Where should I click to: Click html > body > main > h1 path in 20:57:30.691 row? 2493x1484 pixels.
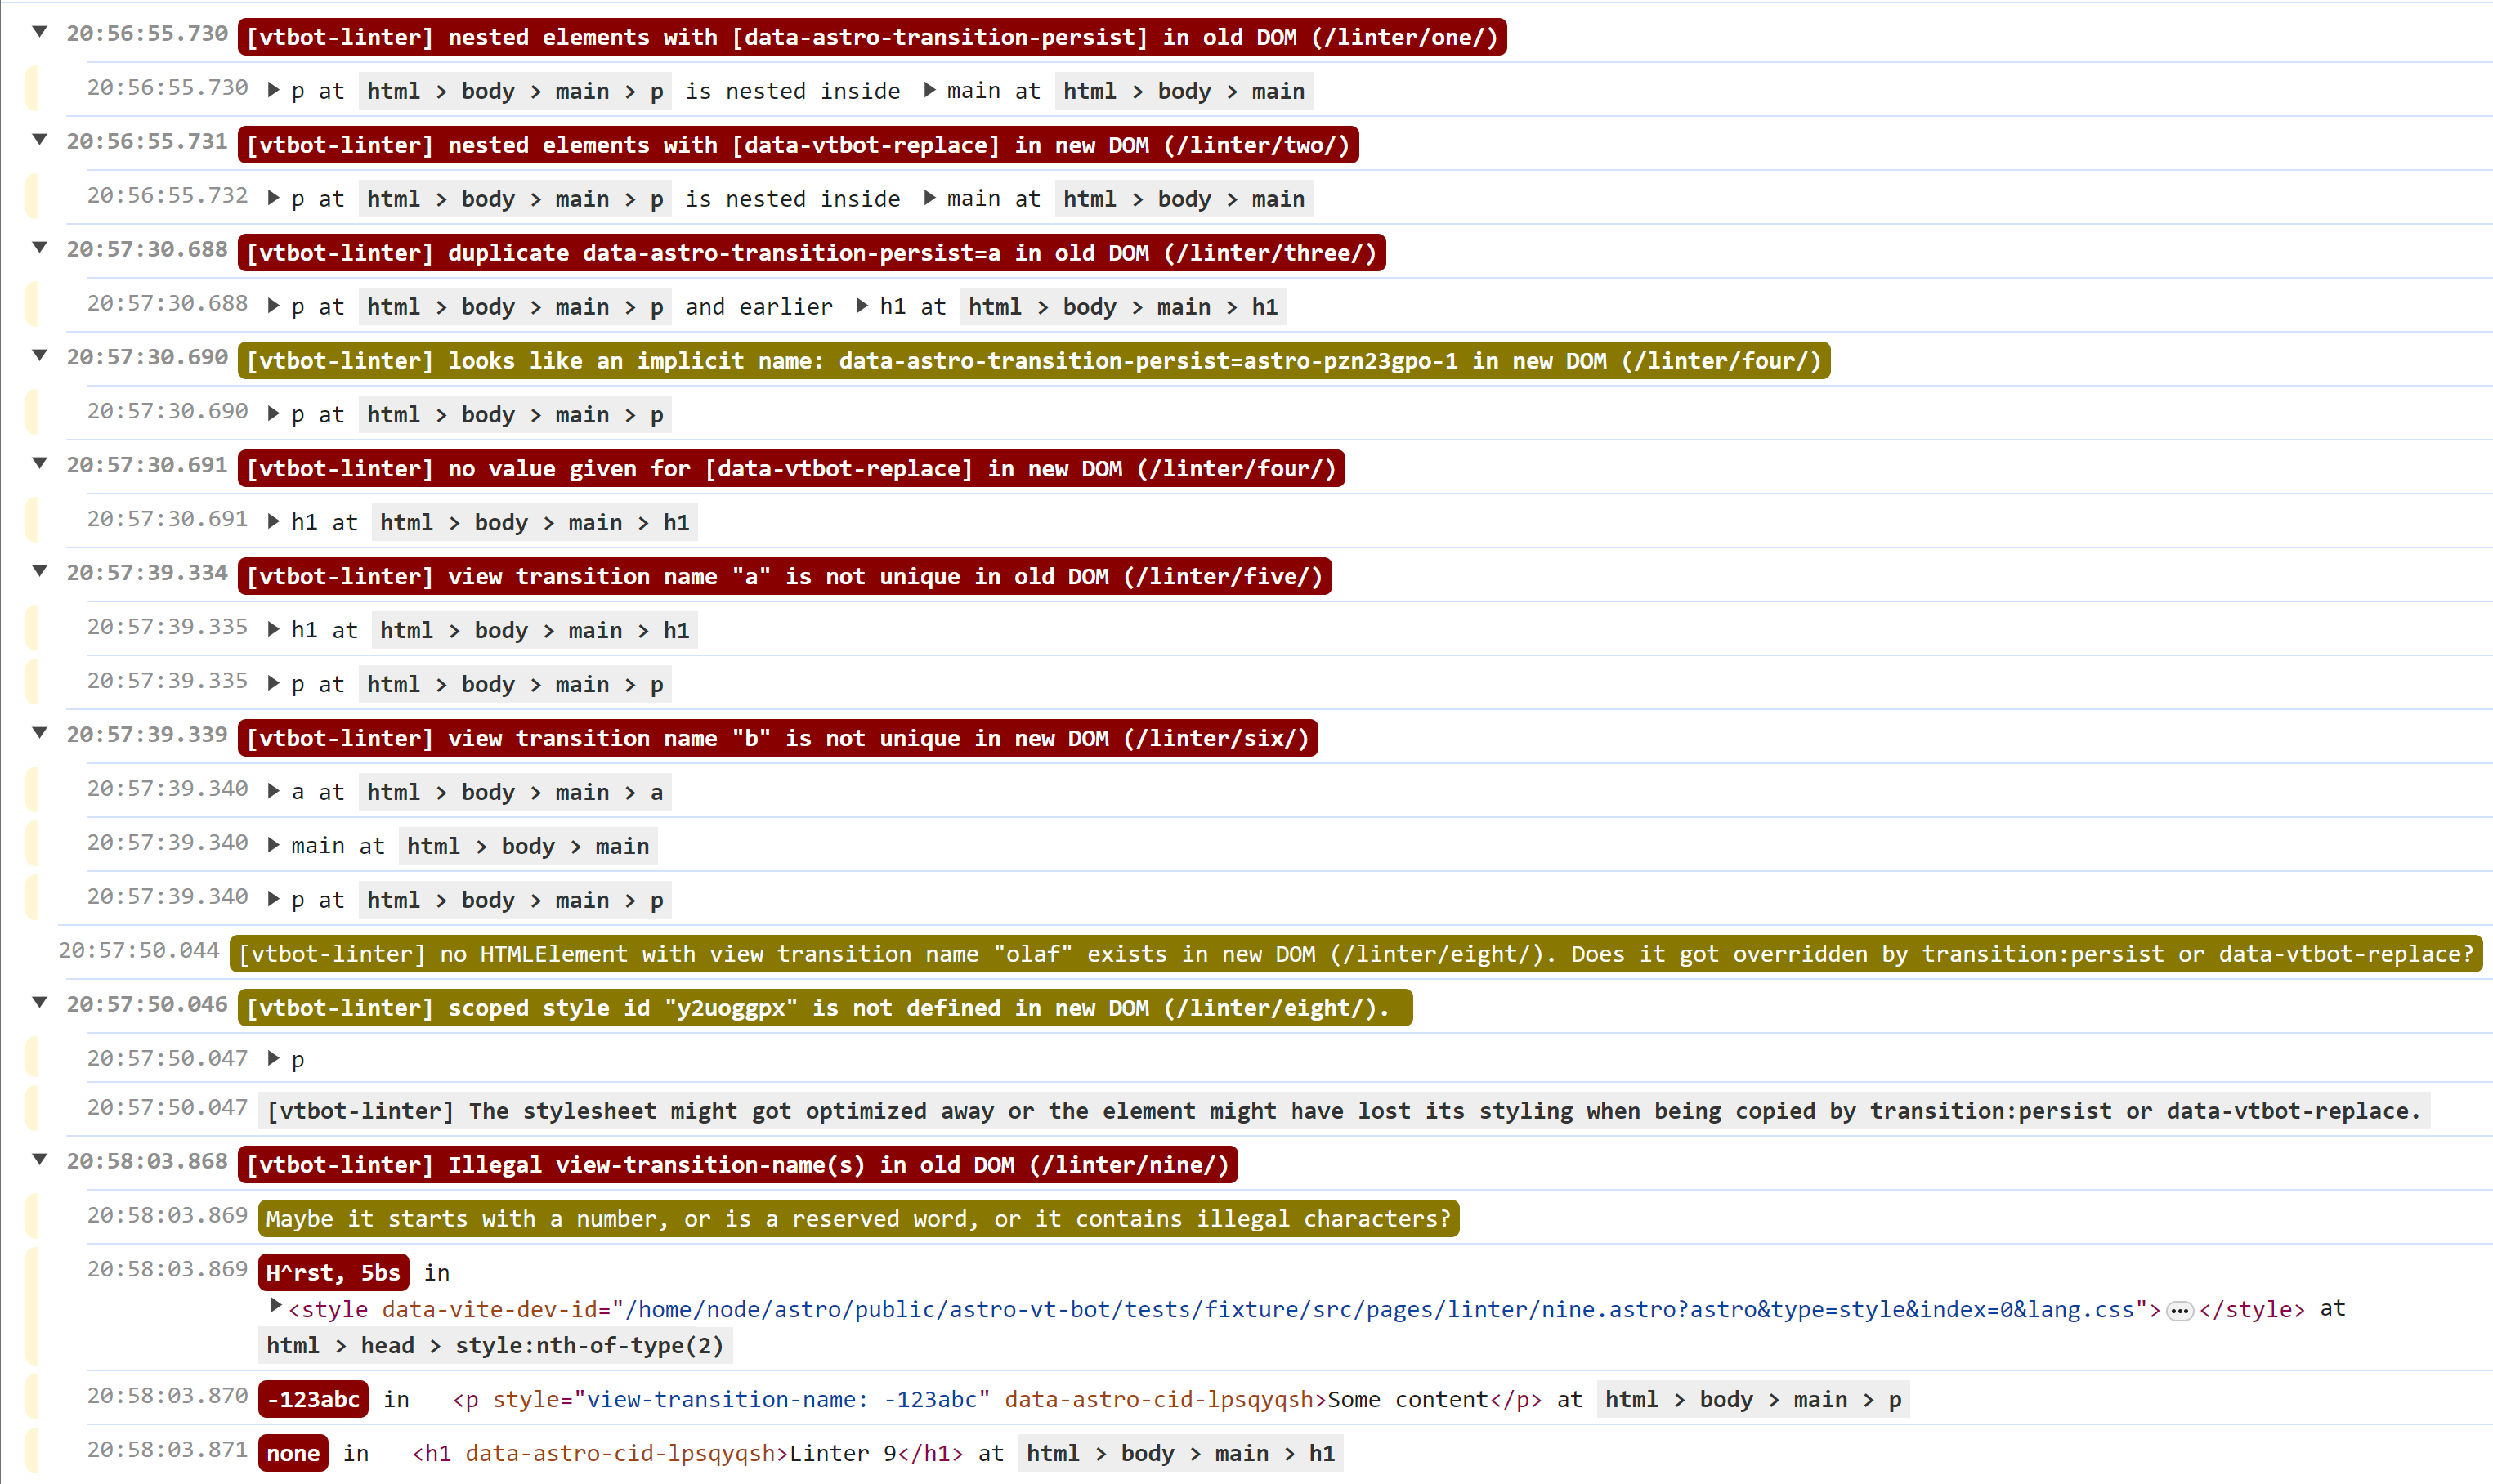pyautogui.click(x=534, y=523)
